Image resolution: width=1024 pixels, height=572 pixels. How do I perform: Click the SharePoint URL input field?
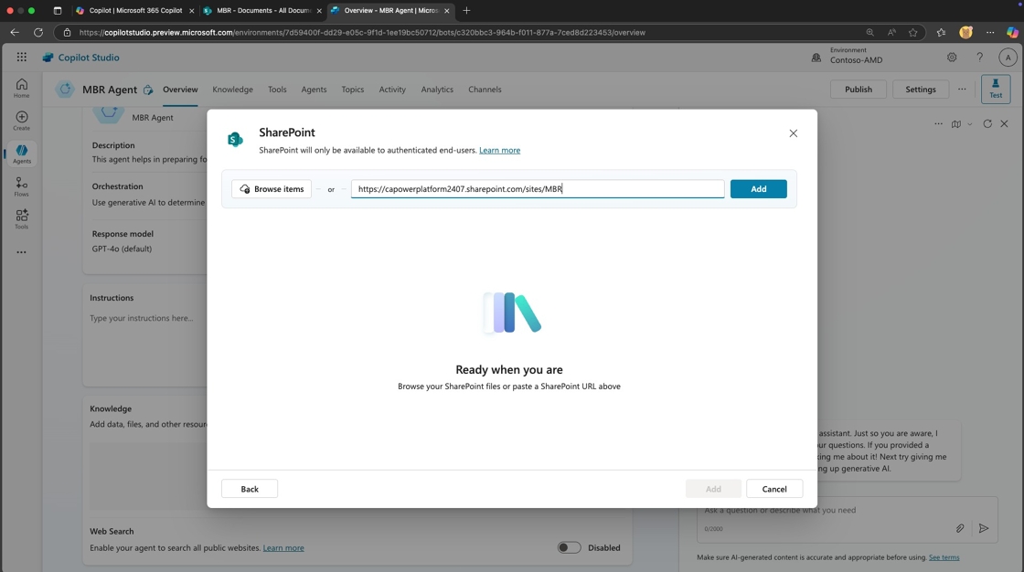tap(538, 189)
